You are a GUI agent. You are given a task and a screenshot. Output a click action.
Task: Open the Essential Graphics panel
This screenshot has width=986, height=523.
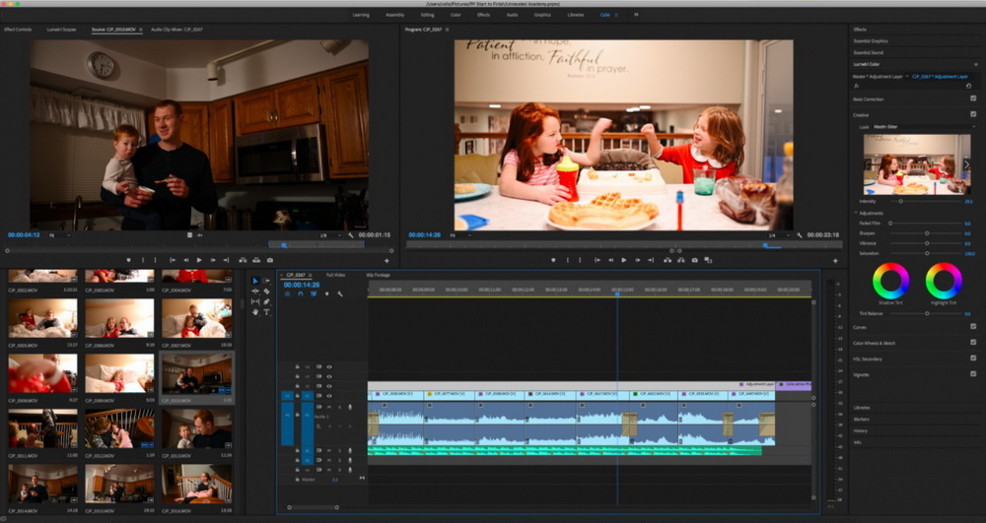pyautogui.click(x=871, y=41)
